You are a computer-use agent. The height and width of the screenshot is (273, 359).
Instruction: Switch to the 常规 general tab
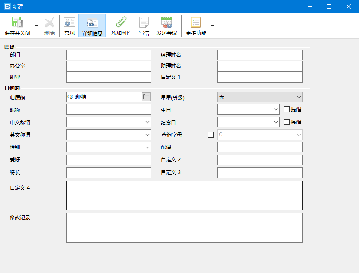(x=69, y=26)
